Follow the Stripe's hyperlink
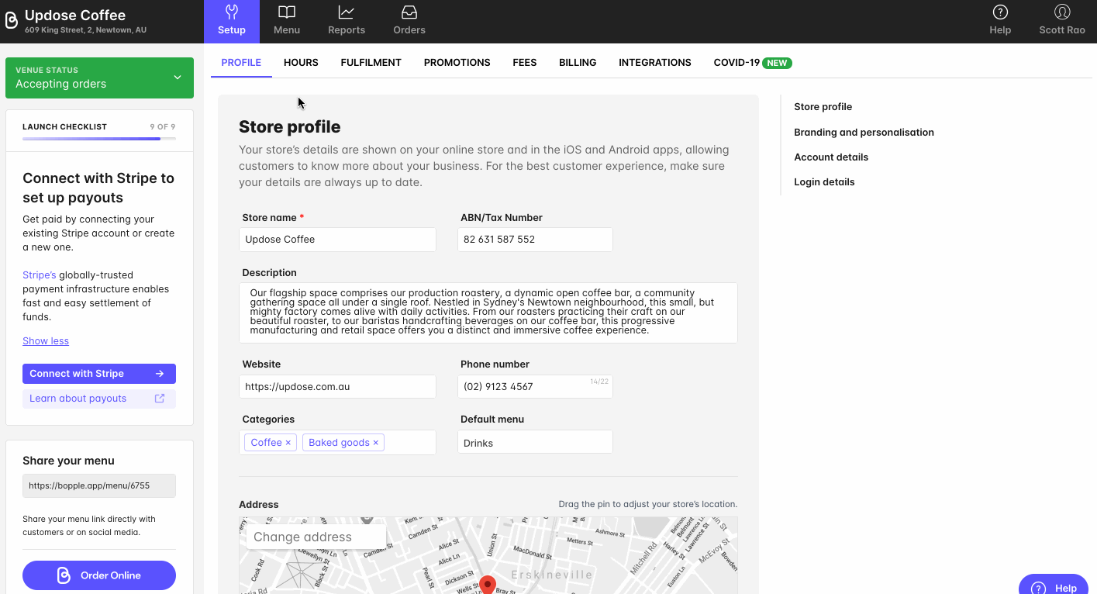The image size is (1097, 594). pyautogui.click(x=39, y=275)
